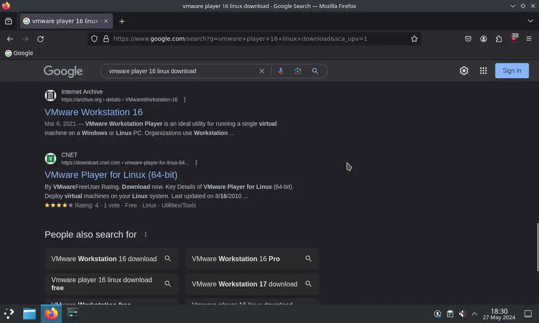This screenshot has height=323, width=539.
Task: Reload the current page
Action: [40, 39]
